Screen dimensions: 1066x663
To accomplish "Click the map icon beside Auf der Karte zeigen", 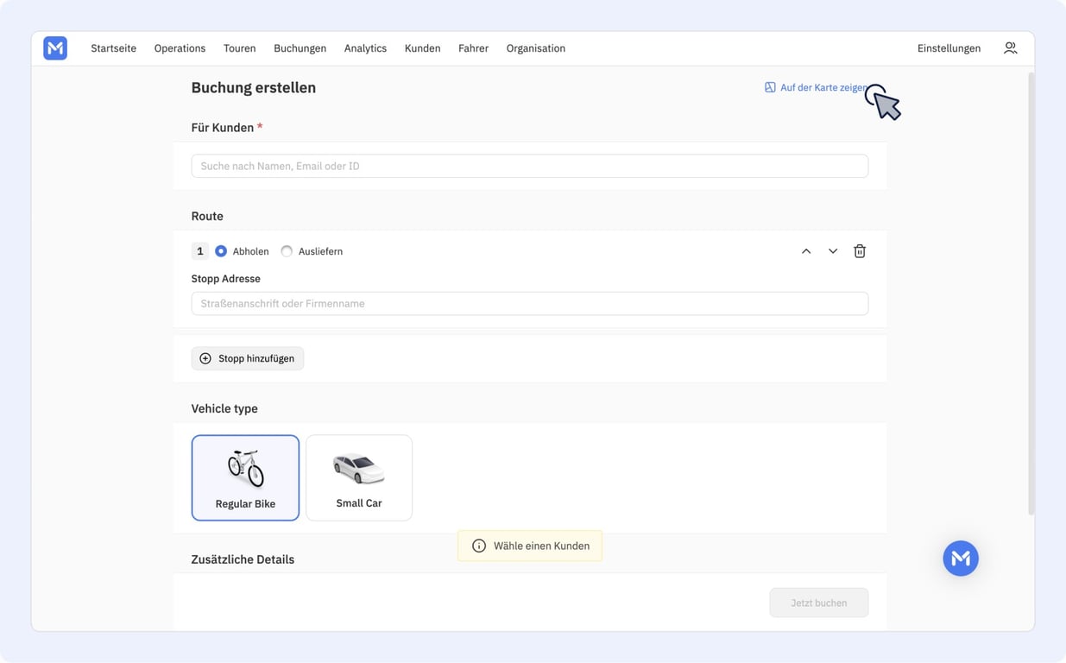I will tap(770, 87).
